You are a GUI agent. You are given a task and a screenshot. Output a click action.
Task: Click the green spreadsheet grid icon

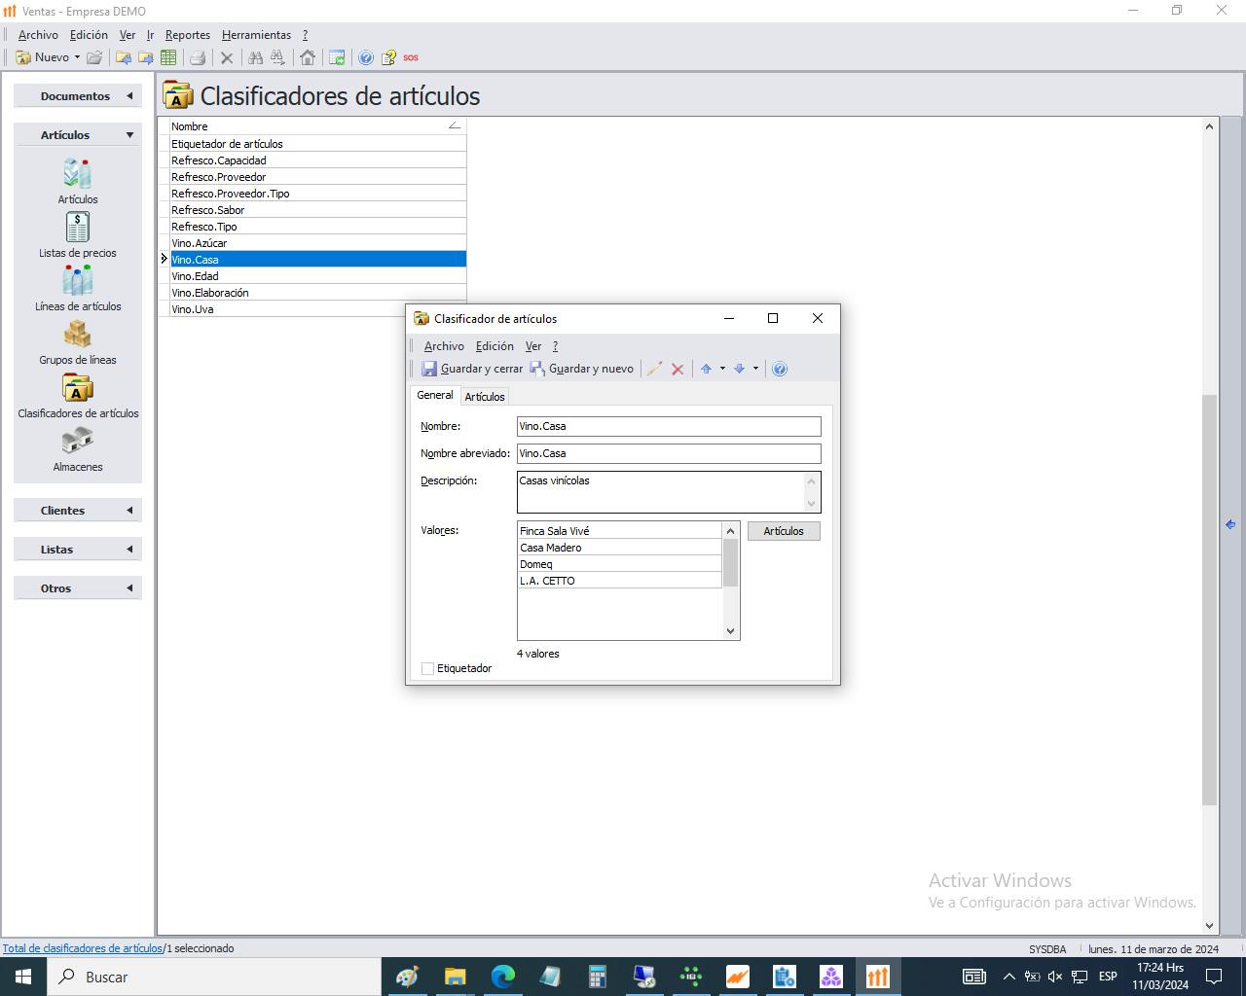(168, 57)
